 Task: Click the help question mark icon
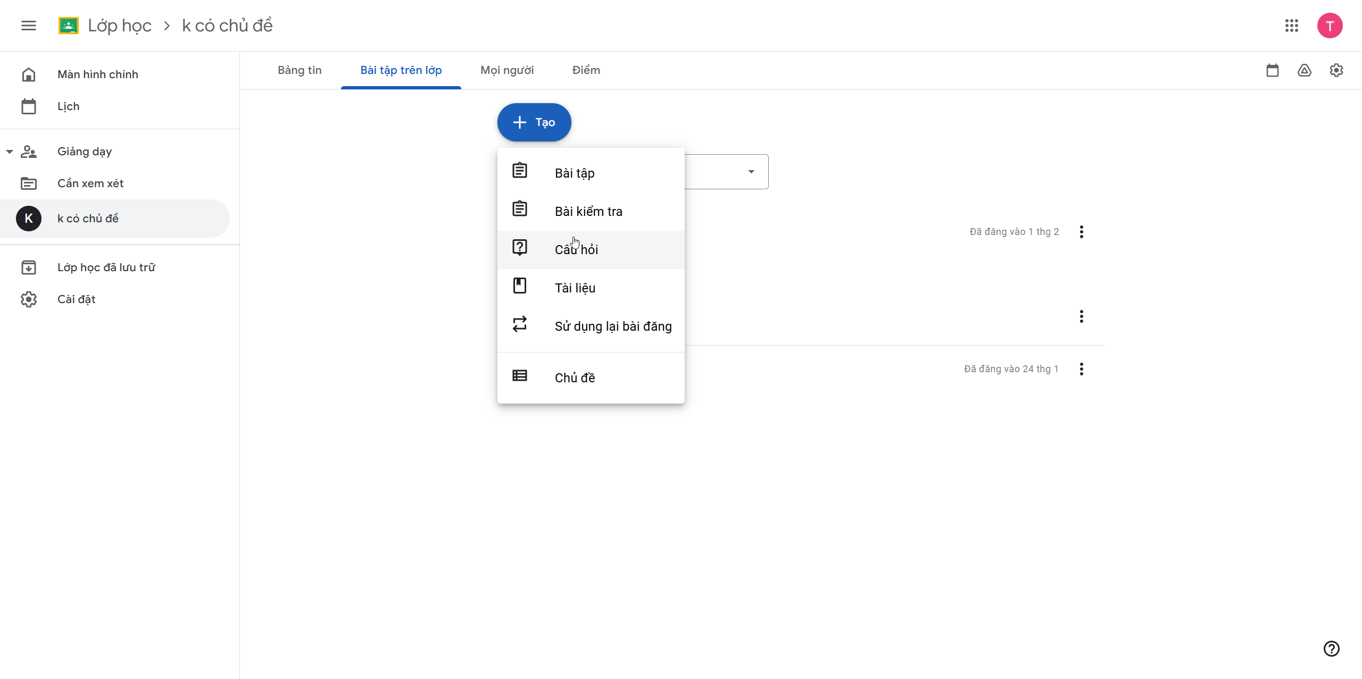[1331, 648]
